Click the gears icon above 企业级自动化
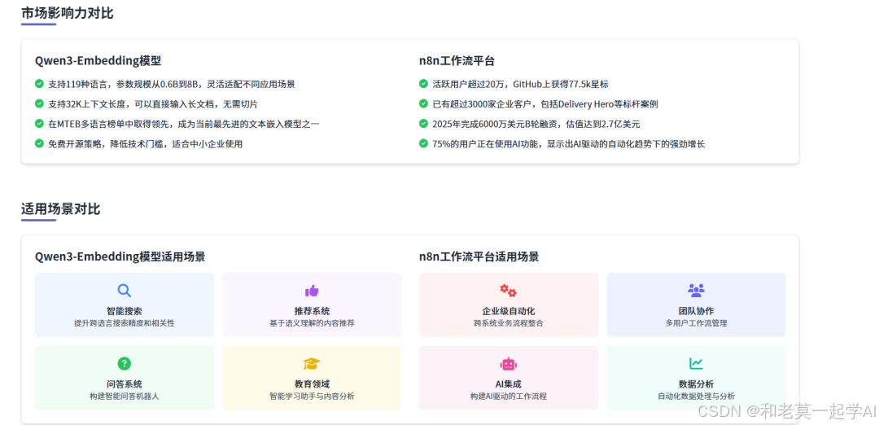Viewport: 879px width, 425px height. pyautogui.click(x=509, y=291)
